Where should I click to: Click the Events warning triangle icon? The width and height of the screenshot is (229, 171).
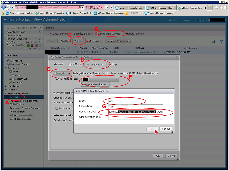coord(36,42)
